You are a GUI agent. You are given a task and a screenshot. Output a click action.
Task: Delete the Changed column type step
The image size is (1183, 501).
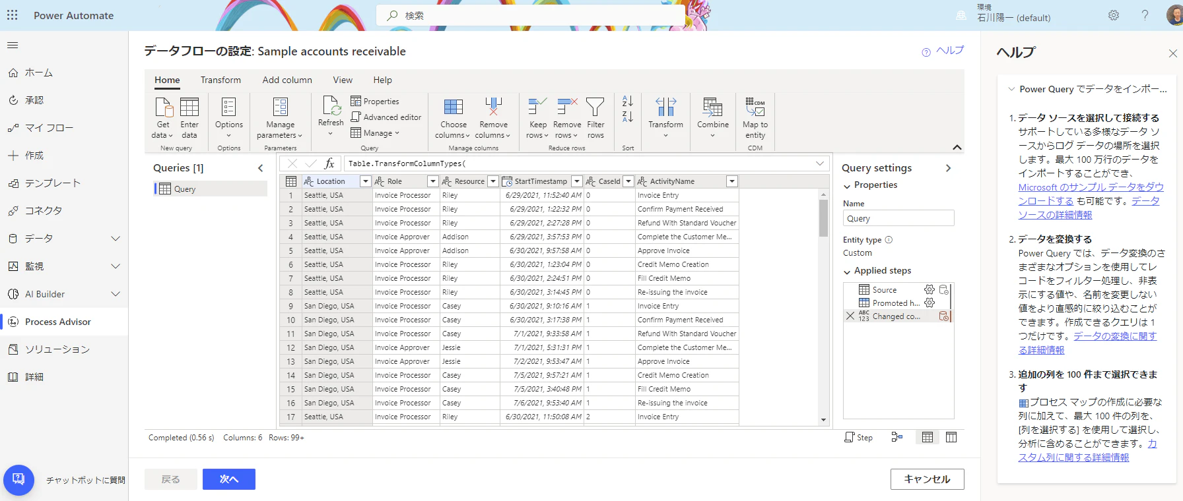tap(850, 316)
